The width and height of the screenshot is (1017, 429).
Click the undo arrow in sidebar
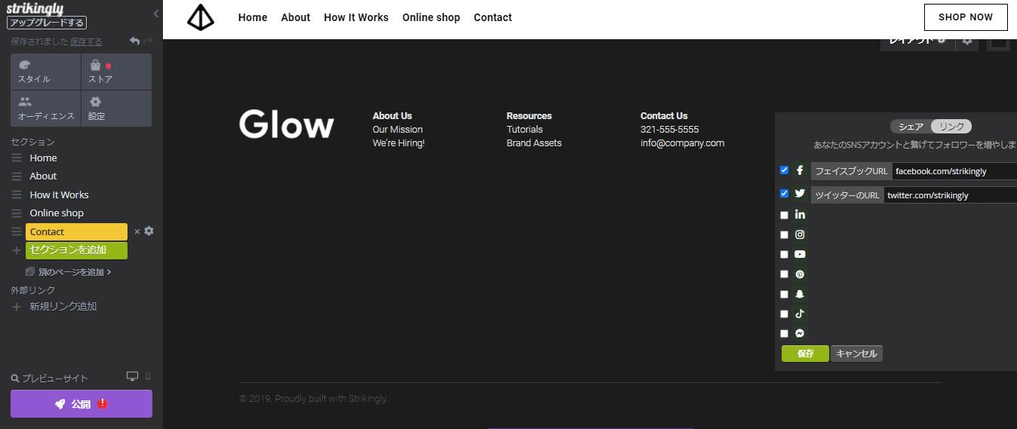[x=134, y=41]
